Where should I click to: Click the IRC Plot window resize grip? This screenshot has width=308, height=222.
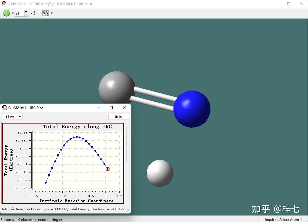128,210
